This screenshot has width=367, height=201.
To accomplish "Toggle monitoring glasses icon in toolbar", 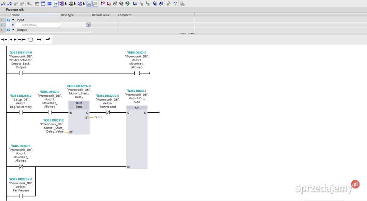I will (175, 3).
